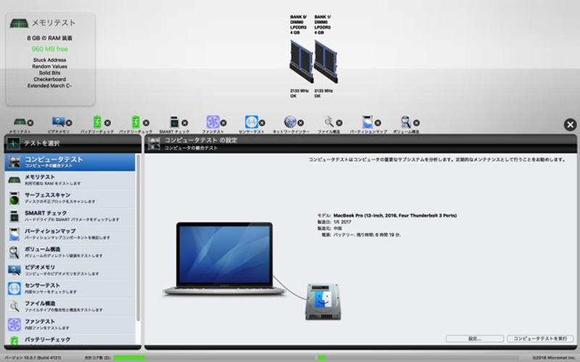Click the ボリューム構造 magnifier icon in the list
This screenshot has height=362, width=580.
click(14, 252)
